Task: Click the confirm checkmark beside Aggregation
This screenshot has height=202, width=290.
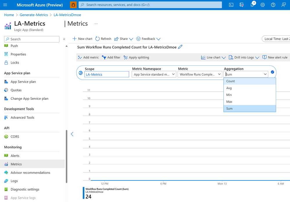Action: click(272, 72)
